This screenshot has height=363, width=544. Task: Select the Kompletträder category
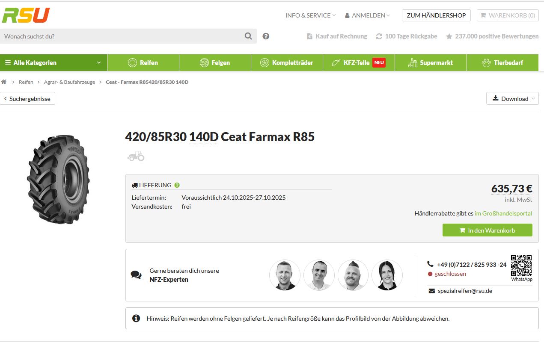pos(287,62)
